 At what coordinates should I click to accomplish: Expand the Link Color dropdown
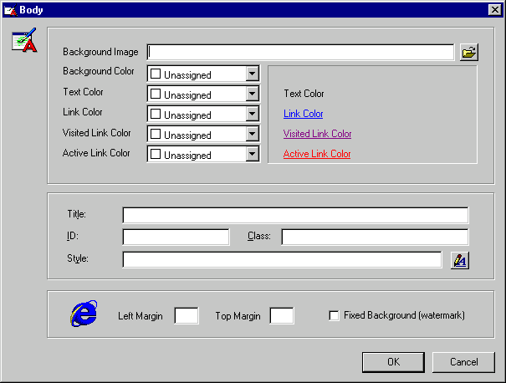[x=252, y=114]
